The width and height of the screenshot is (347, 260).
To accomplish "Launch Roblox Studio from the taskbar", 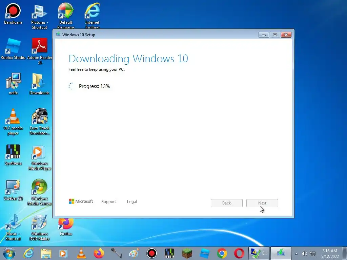I will coord(204,253).
